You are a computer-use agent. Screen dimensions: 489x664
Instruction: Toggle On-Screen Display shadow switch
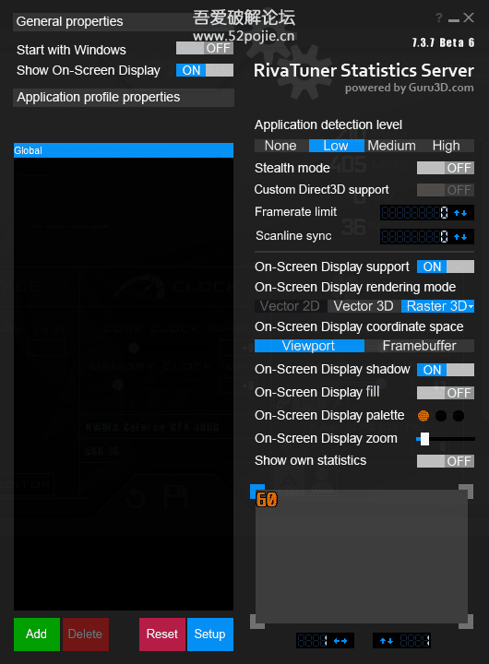pos(446,370)
